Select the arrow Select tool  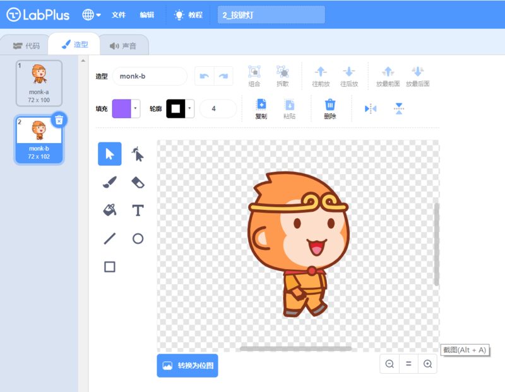(x=109, y=154)
